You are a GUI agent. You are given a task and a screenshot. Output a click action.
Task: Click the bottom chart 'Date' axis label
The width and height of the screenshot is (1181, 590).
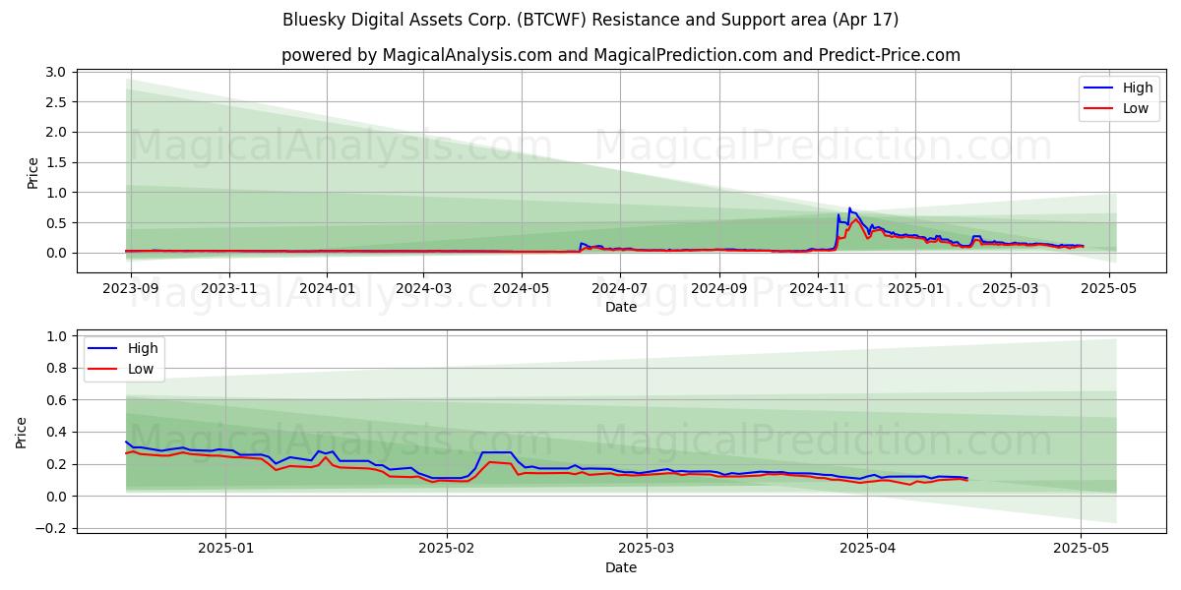[621, 567]
